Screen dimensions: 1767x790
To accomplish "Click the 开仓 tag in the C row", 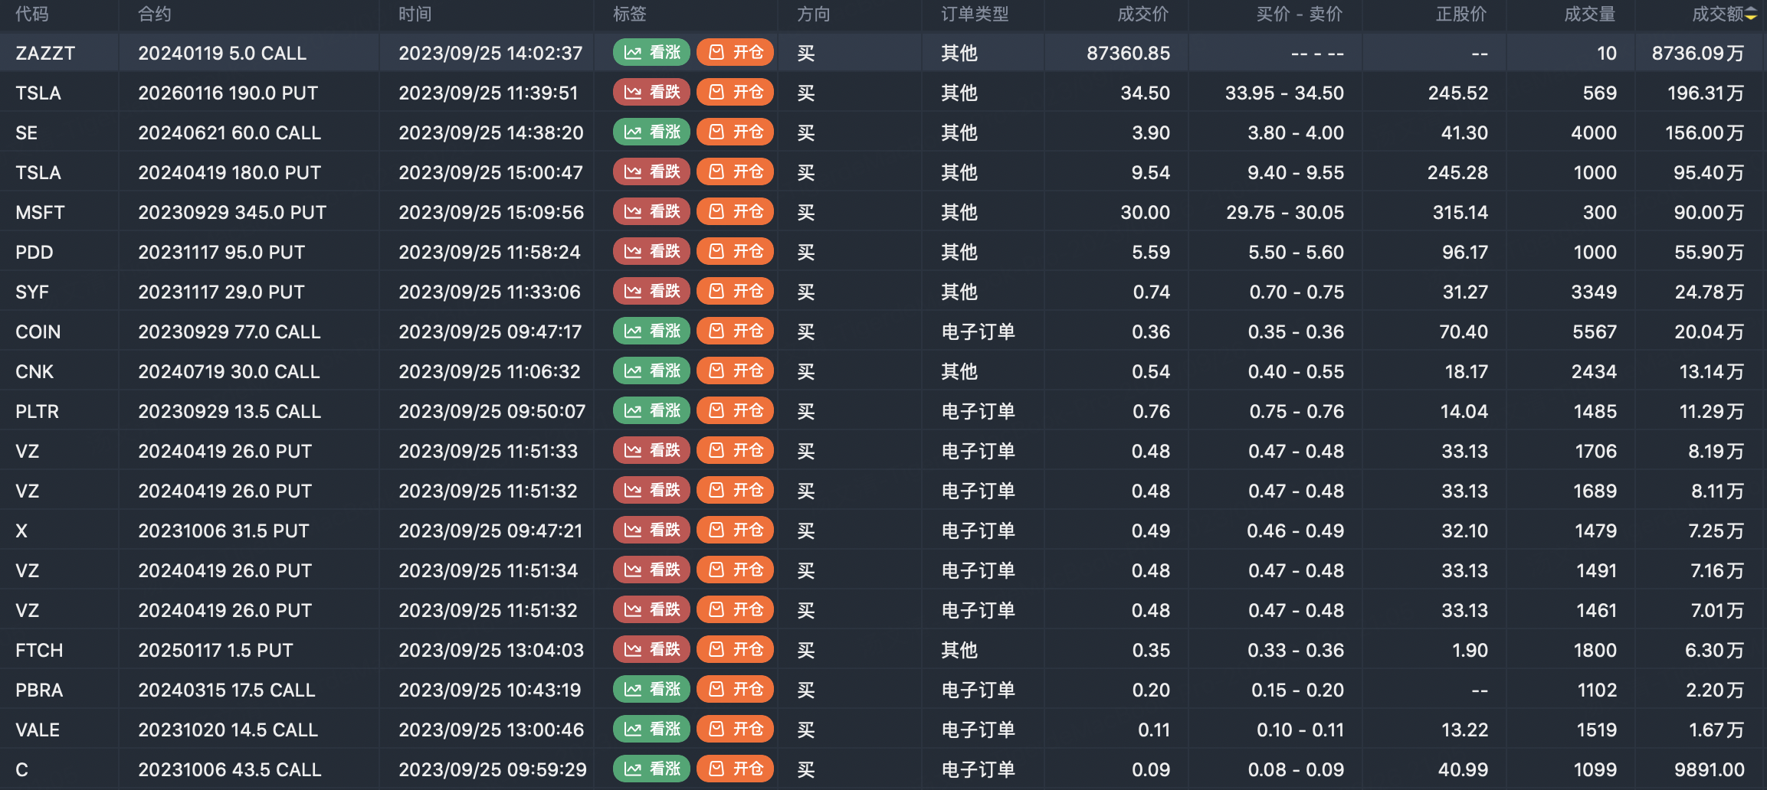I will (736, 769).
